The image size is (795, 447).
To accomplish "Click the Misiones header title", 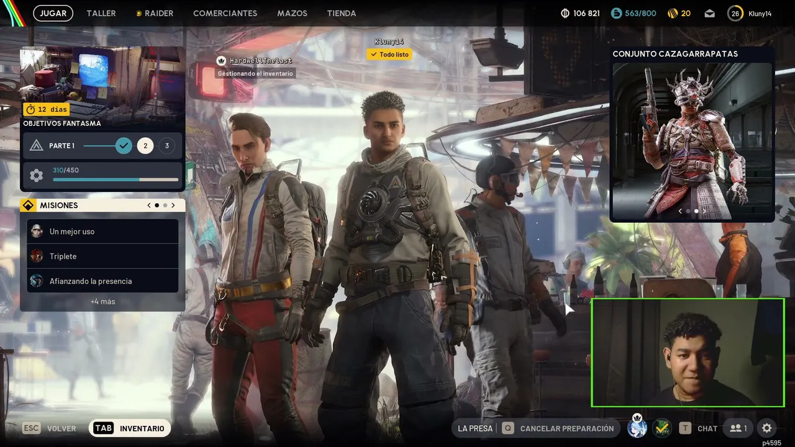I will 59,205.
